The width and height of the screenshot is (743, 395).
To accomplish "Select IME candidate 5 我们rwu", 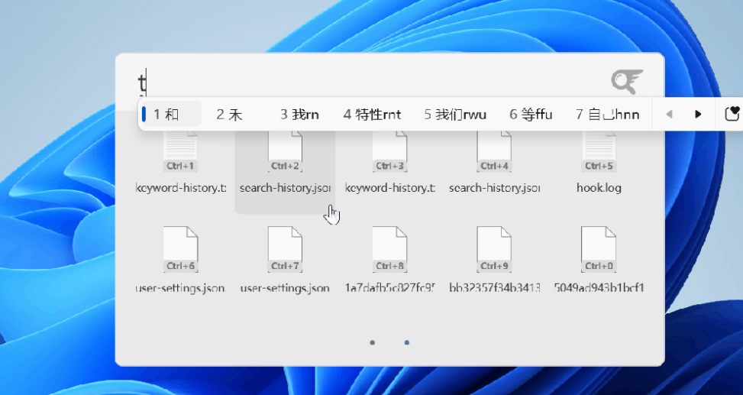I will point(455,115).
